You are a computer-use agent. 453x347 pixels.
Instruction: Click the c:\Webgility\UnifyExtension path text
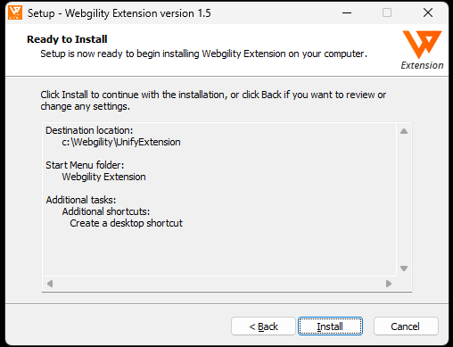pos(121,142)
